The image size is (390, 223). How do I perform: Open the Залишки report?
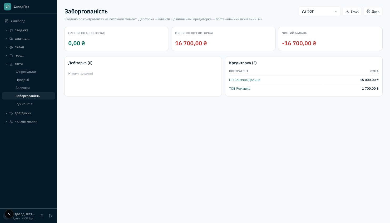point(28,88)
